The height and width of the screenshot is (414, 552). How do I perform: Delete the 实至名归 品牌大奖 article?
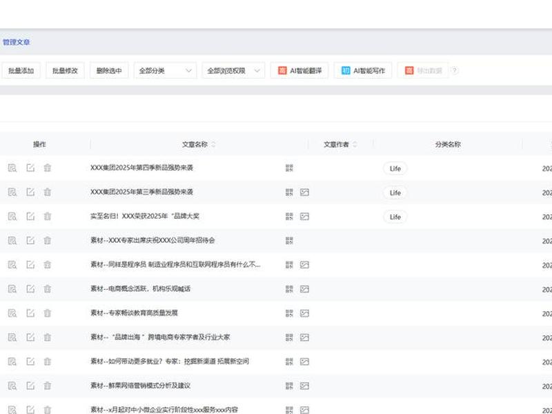click(47, 216)
